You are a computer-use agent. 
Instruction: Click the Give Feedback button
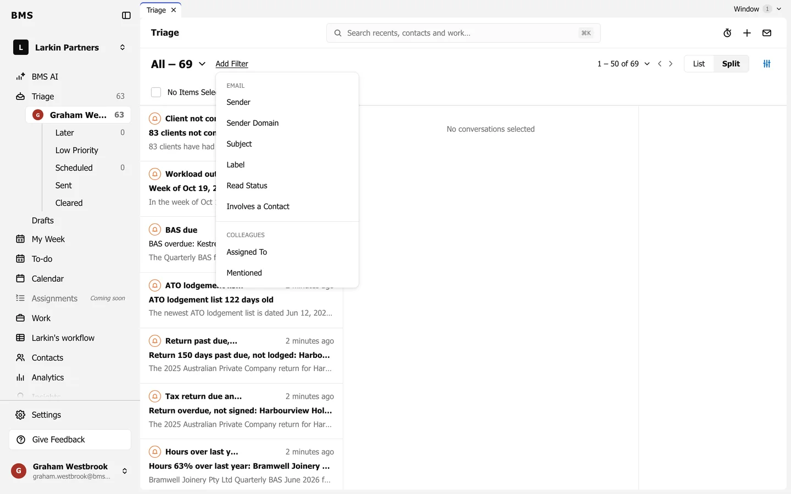[70, 440]
